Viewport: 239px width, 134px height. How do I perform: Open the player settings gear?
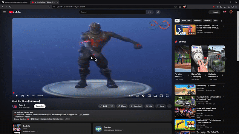[143, 96]
